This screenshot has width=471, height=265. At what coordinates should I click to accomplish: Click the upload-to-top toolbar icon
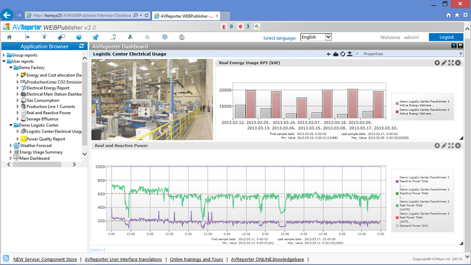point(44,37)
